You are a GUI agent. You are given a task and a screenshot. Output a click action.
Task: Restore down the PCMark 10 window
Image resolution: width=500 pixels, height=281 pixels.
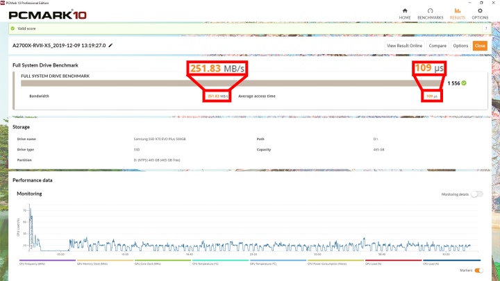click(x=481, y=3)
